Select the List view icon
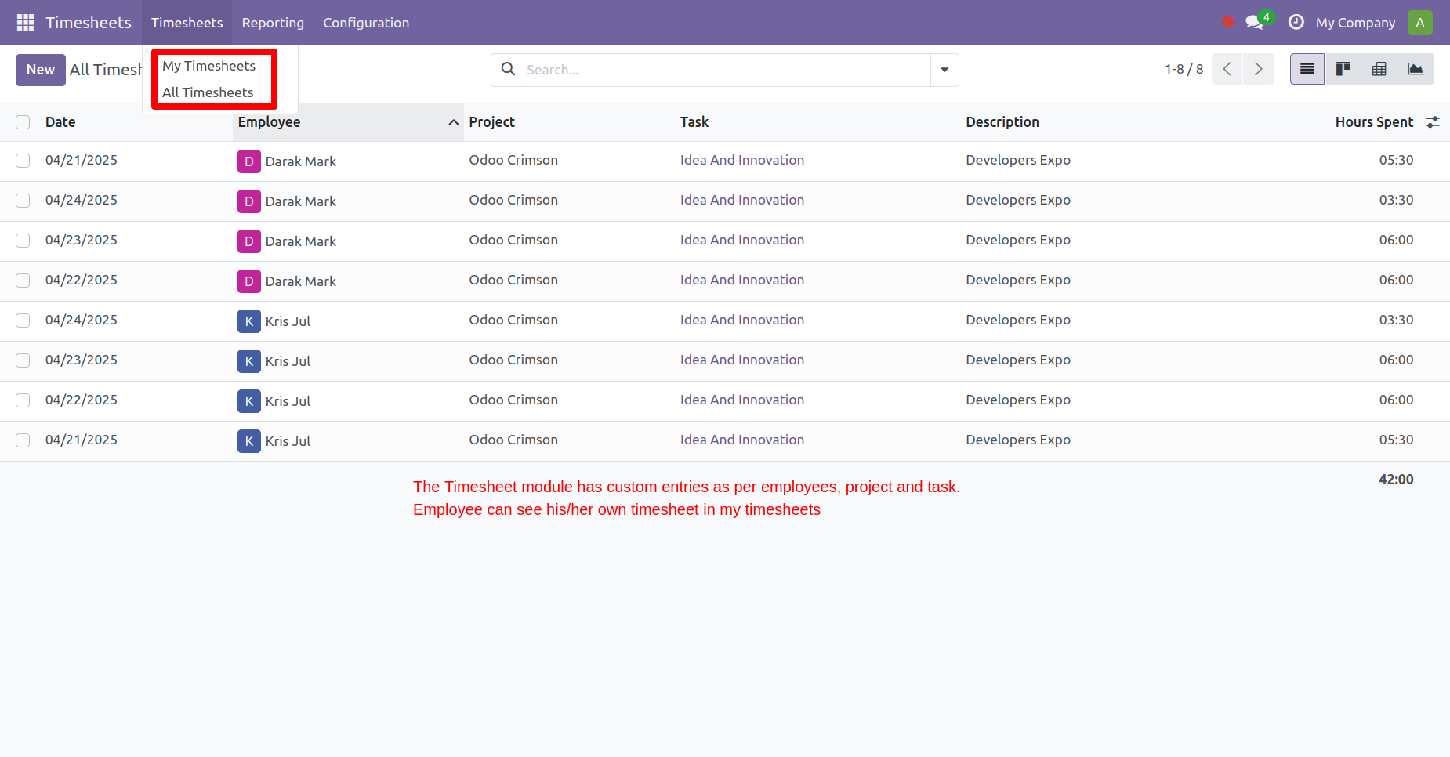 click(x=1307, y=69)
